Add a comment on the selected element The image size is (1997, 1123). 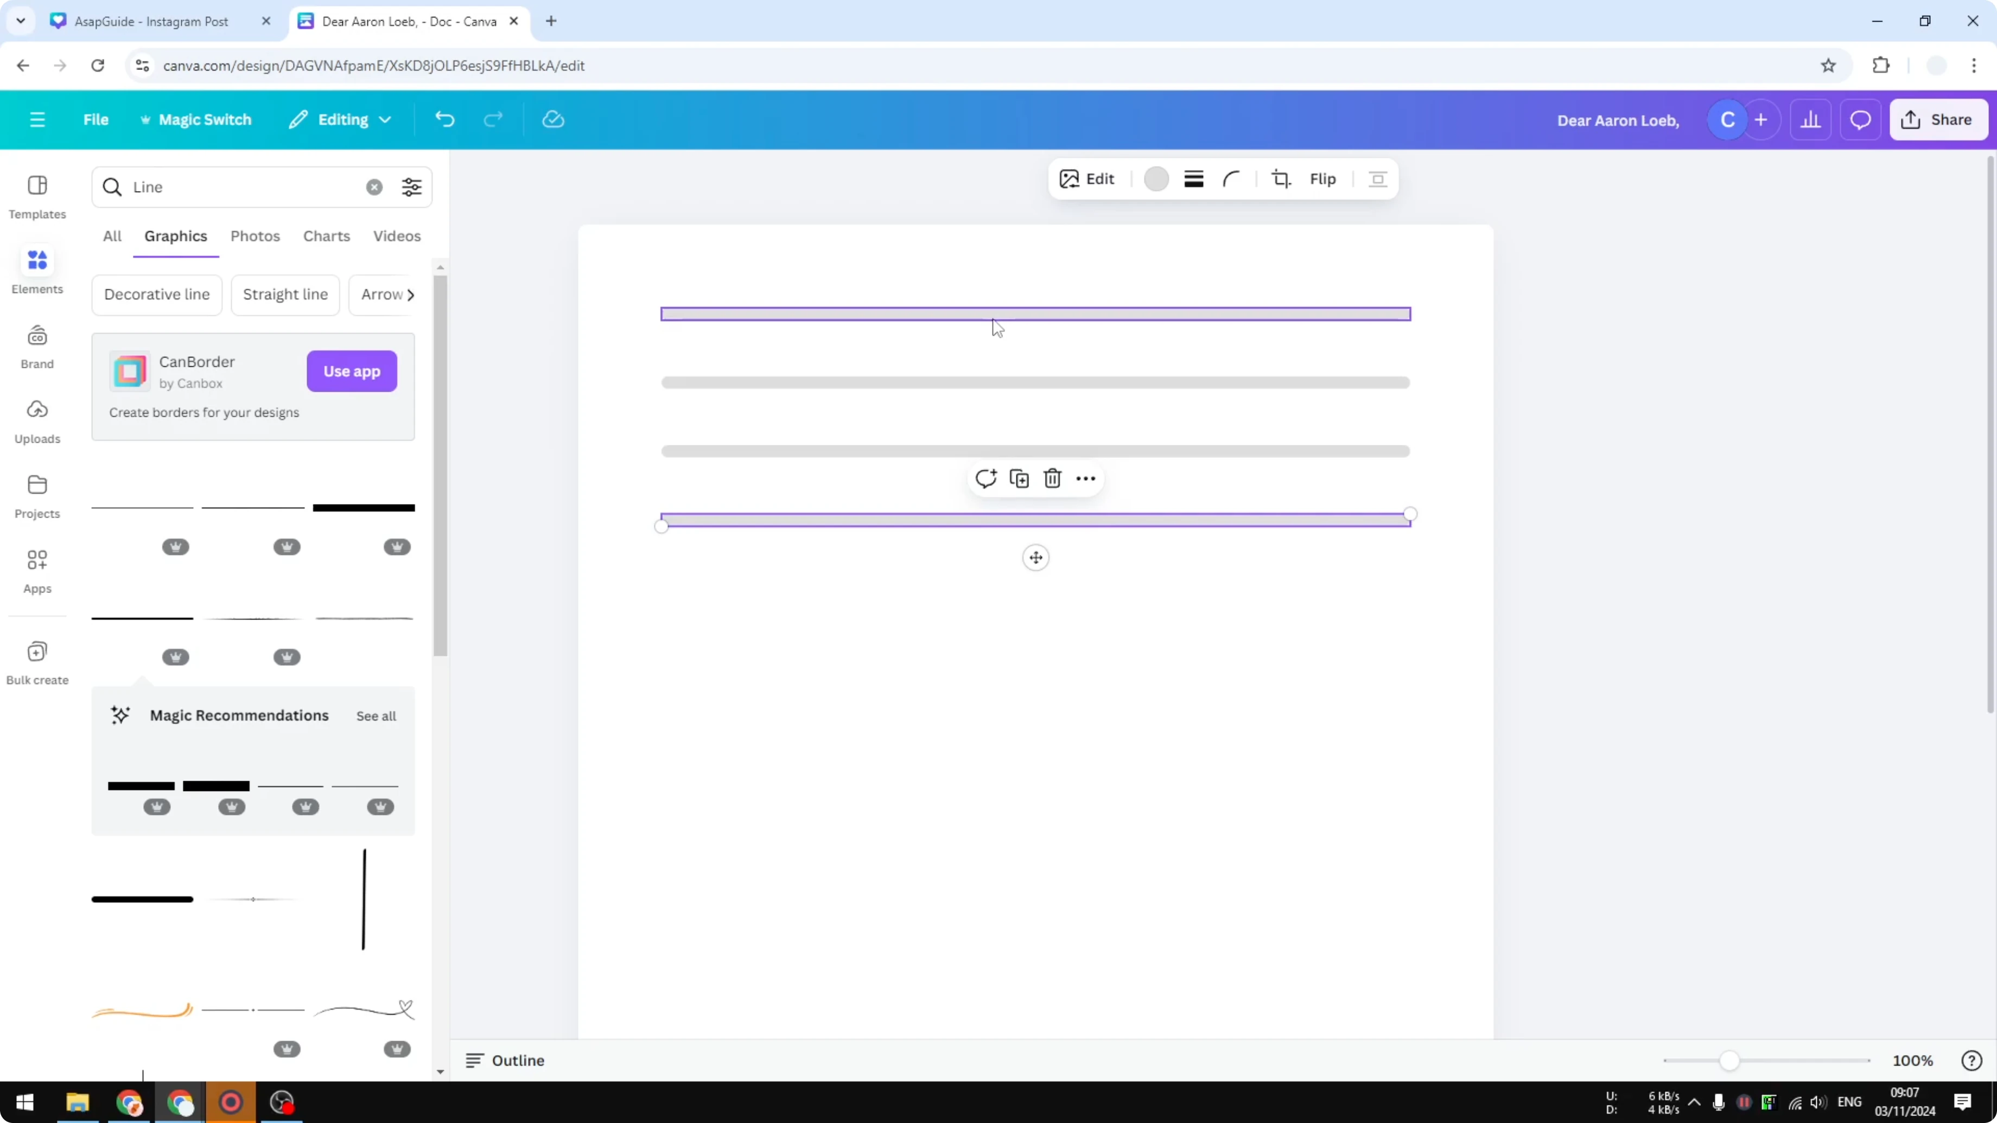[x=985, y=478]
